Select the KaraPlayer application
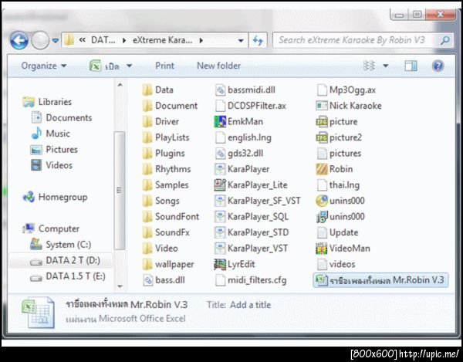Image resolution: width=463 pixels, height=362 pixels. pos(242,169)
